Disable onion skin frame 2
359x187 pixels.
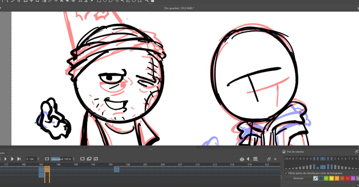point(332,159)
